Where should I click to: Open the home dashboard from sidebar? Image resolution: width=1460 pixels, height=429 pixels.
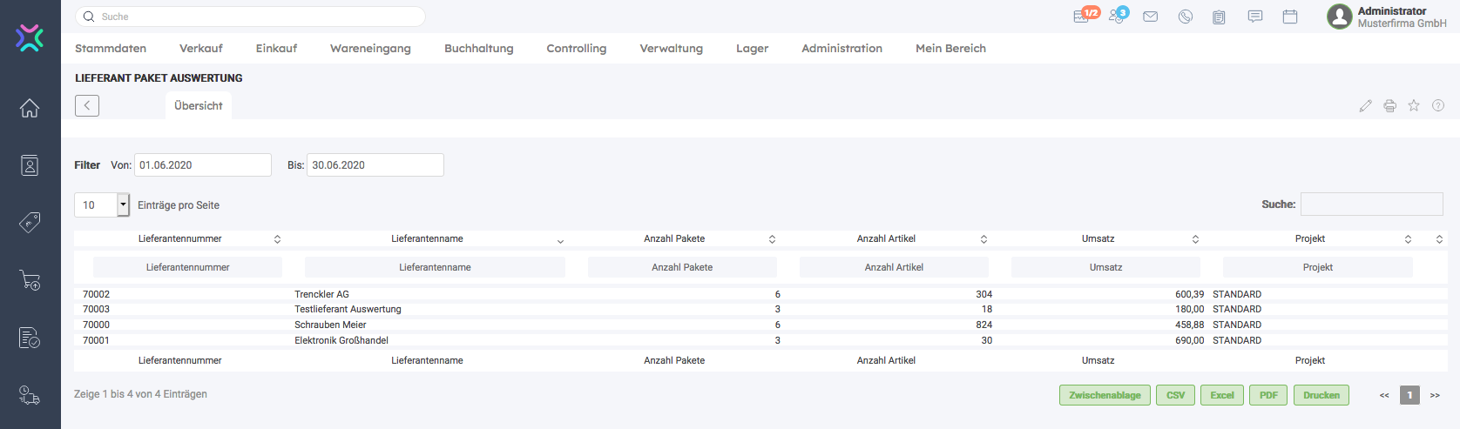pos(30,108)
